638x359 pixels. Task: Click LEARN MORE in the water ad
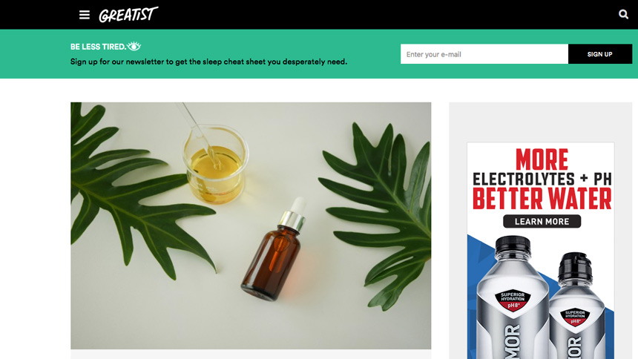click(x=542, y=222)
